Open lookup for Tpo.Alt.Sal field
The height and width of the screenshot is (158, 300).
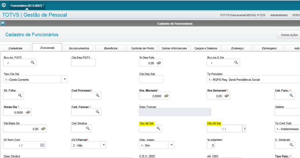pos(159,128)
